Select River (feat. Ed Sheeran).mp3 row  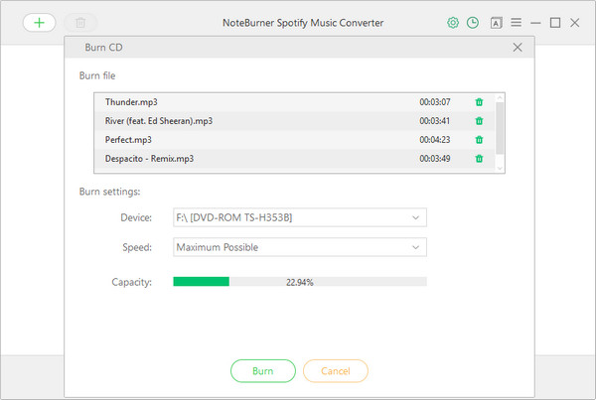click(295, 121)
